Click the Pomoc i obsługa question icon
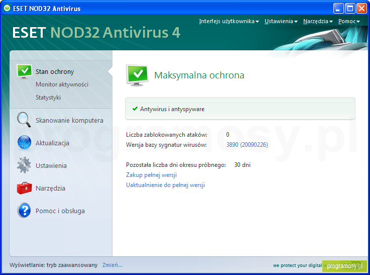This screenshot has height=275, width=370. click(x=24, y=210)
